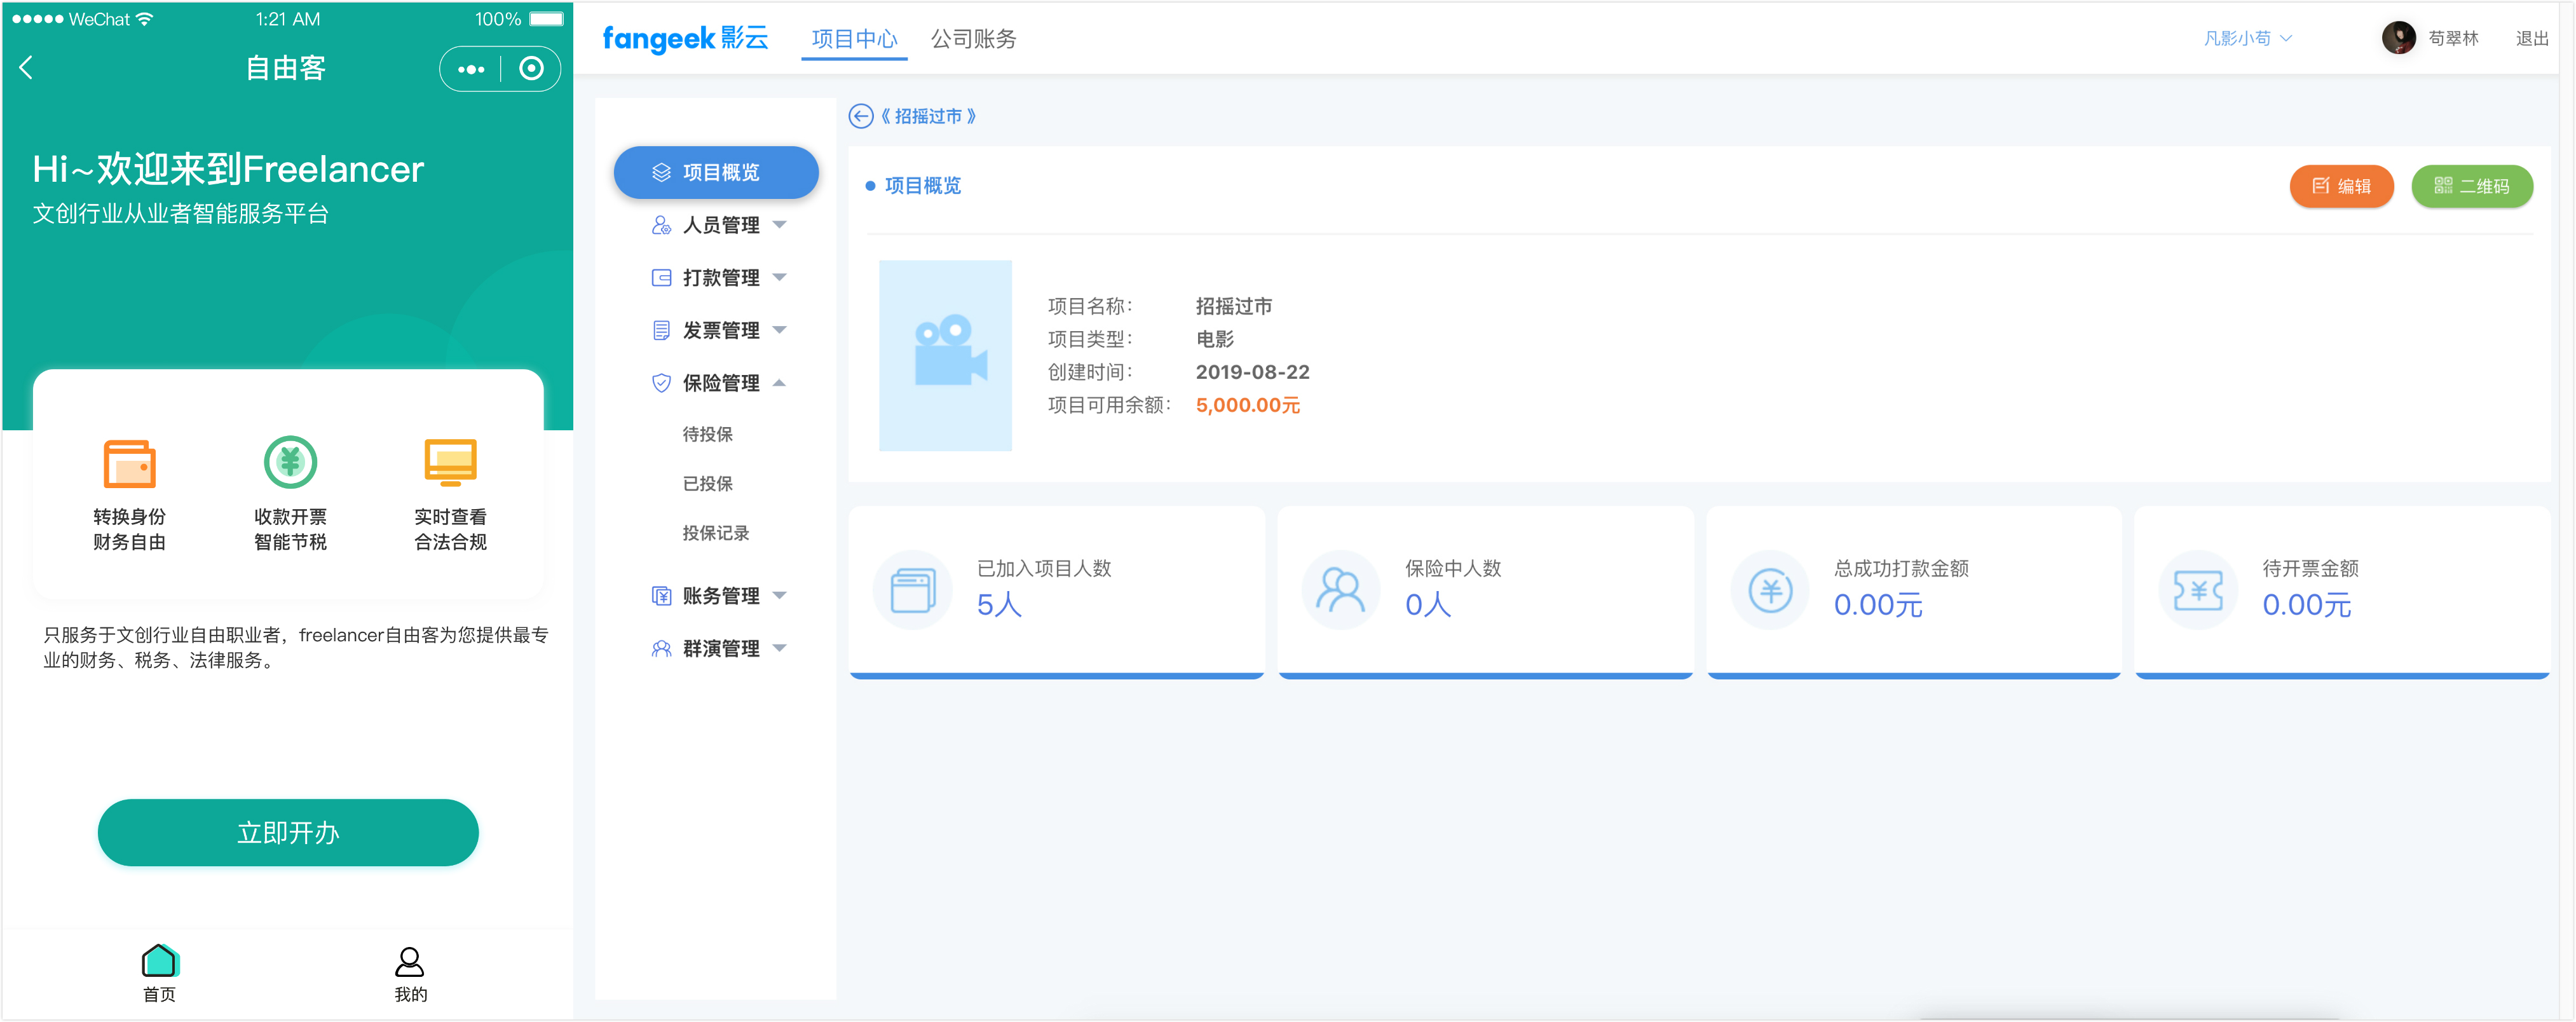
Task: Click the 实时查看 monitor icon
Action: tap(450, 462)
